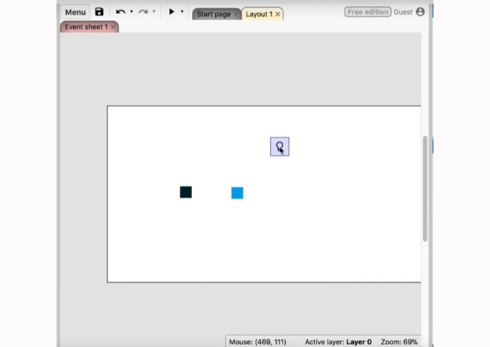Select the light blue square sprite
This screenshot has width=490, height=347.
point(237,193)
